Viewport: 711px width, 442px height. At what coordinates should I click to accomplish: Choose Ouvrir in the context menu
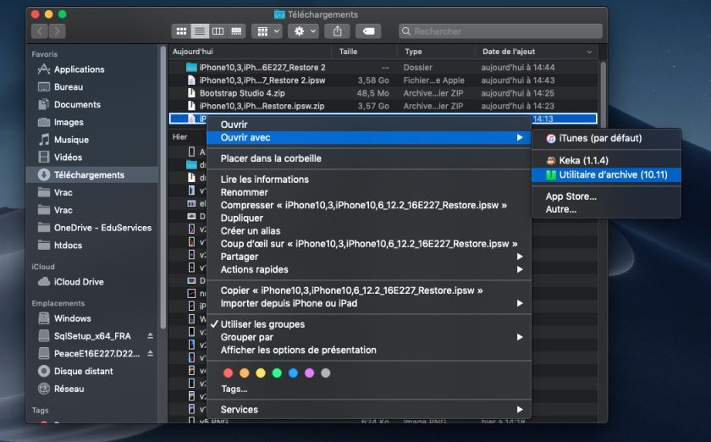pos(369,124)
